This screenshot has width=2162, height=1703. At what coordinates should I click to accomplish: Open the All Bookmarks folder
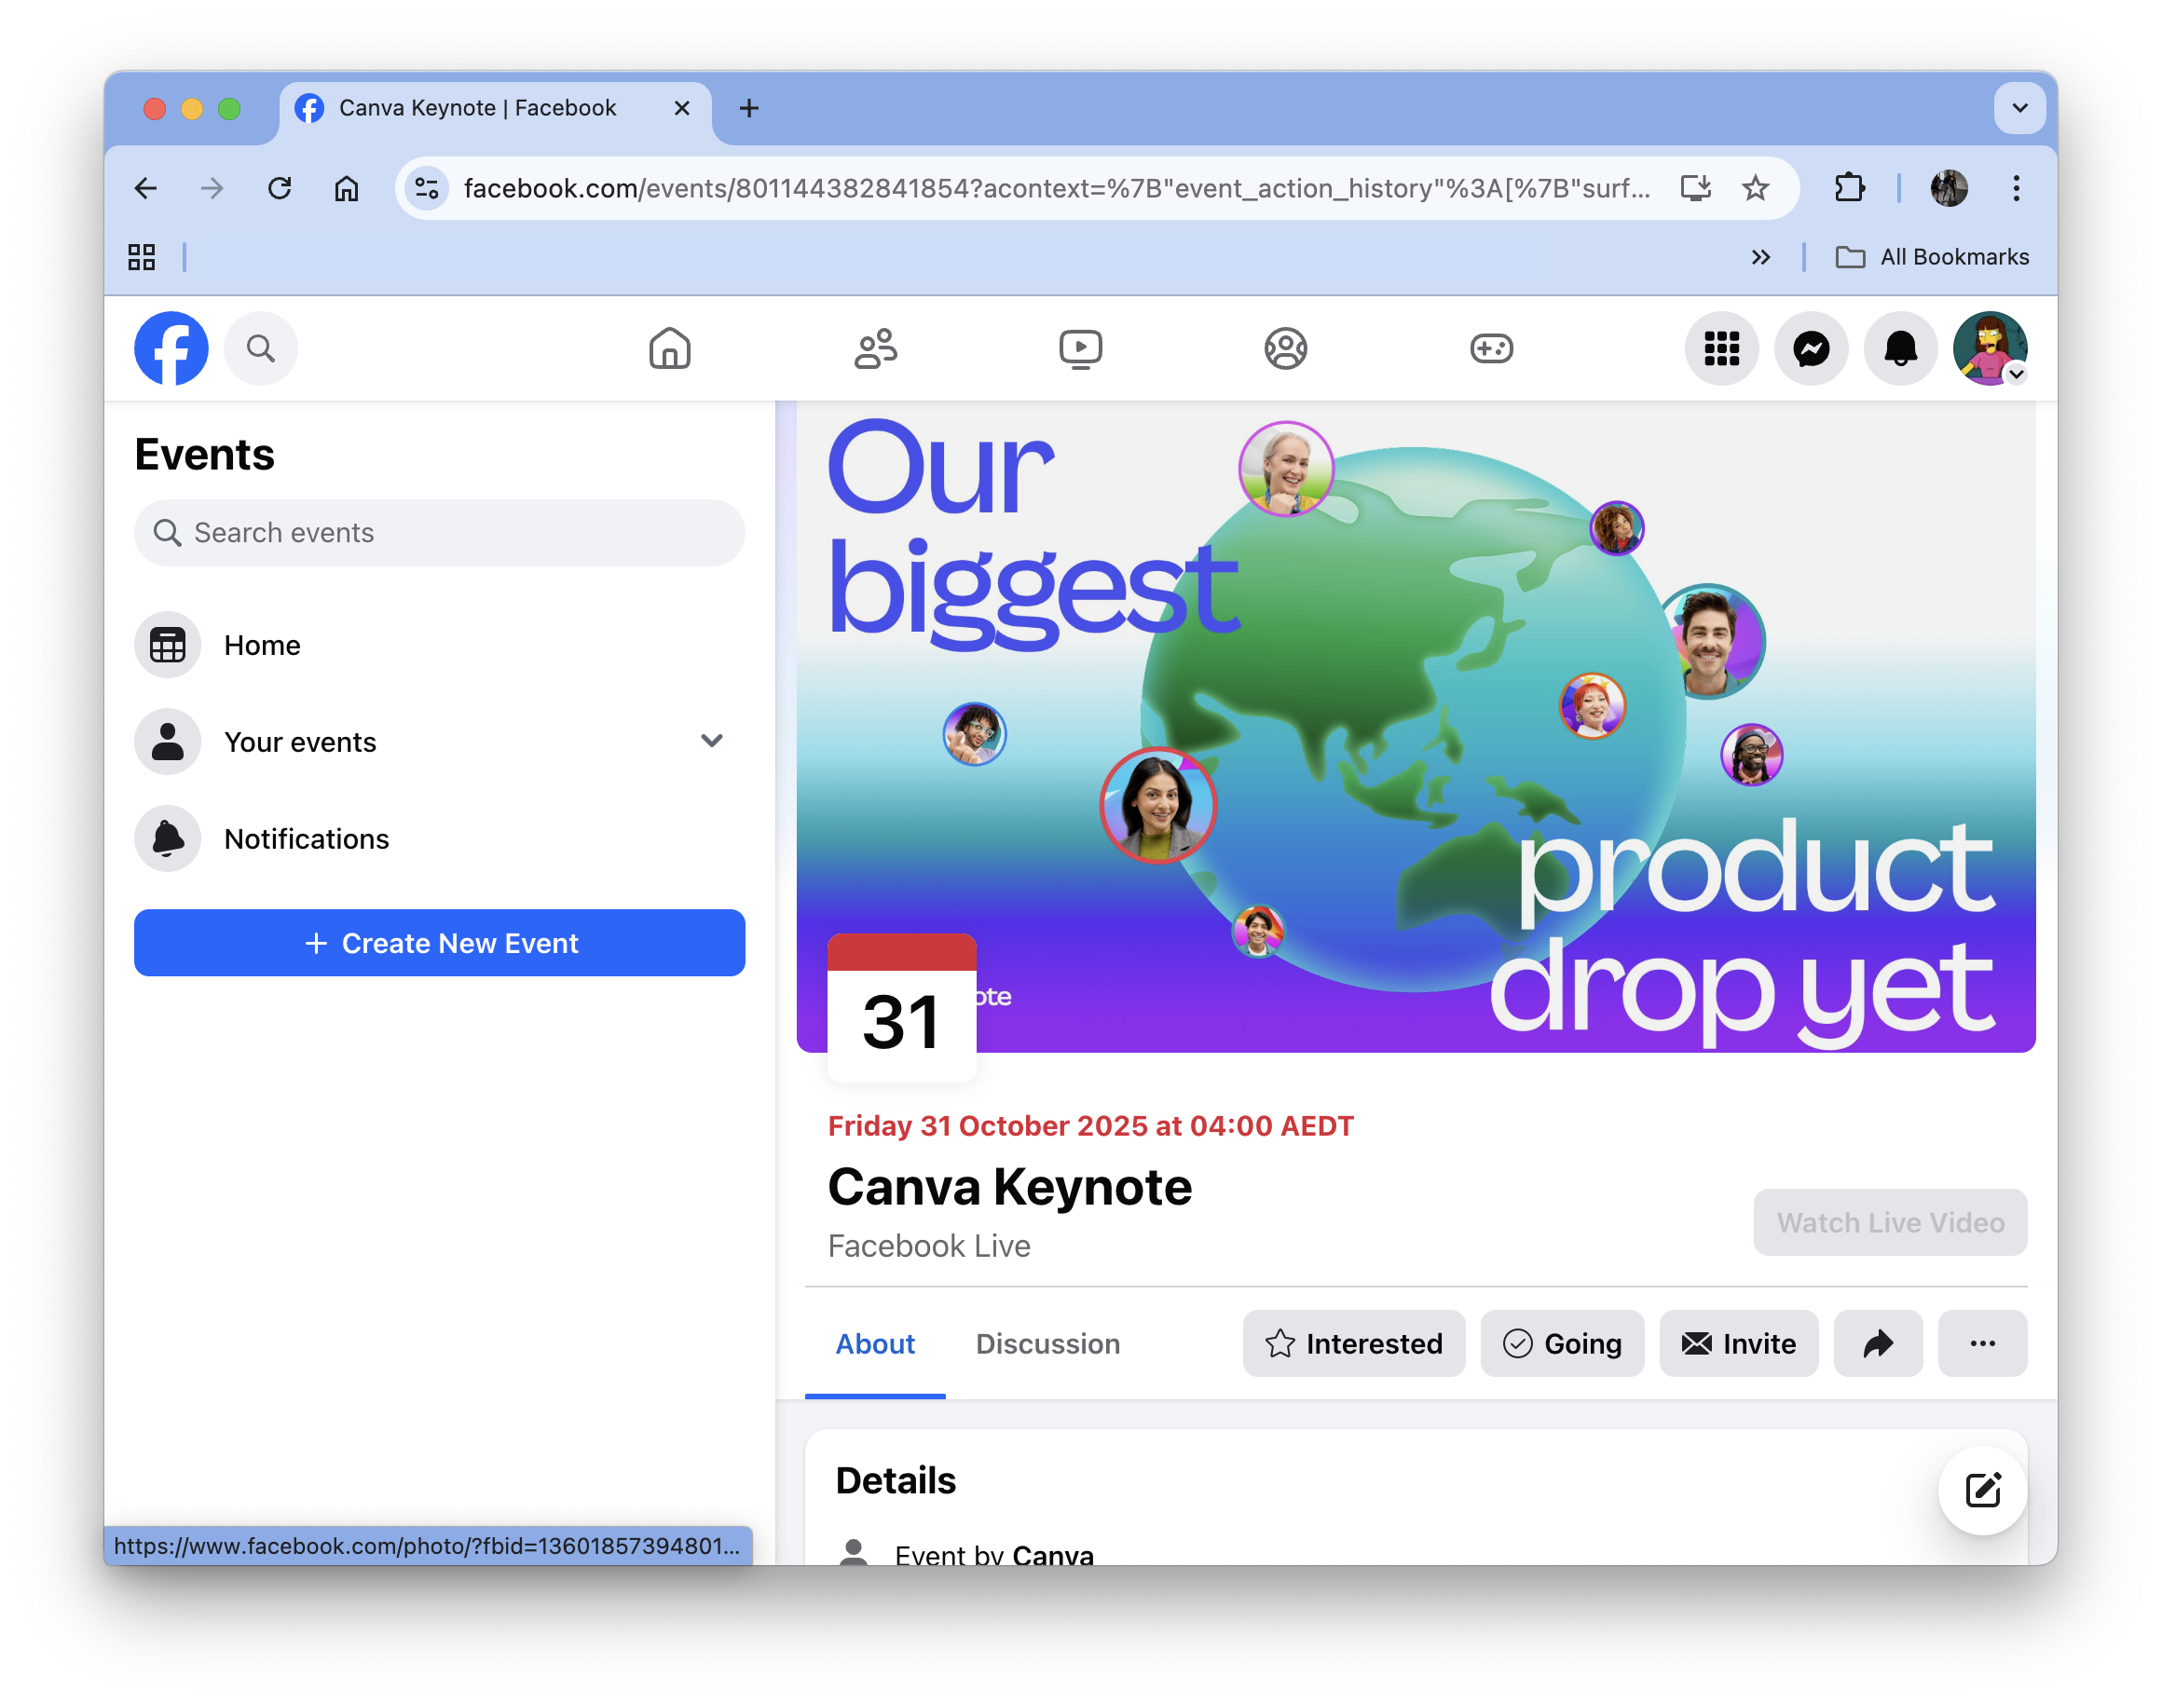pyautogui.click(x=1932, y=256)
